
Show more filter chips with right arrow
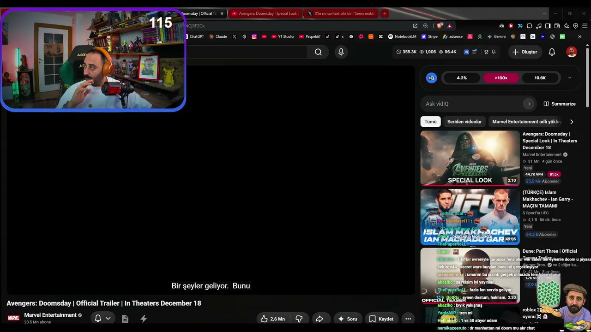tap(572, 122)
